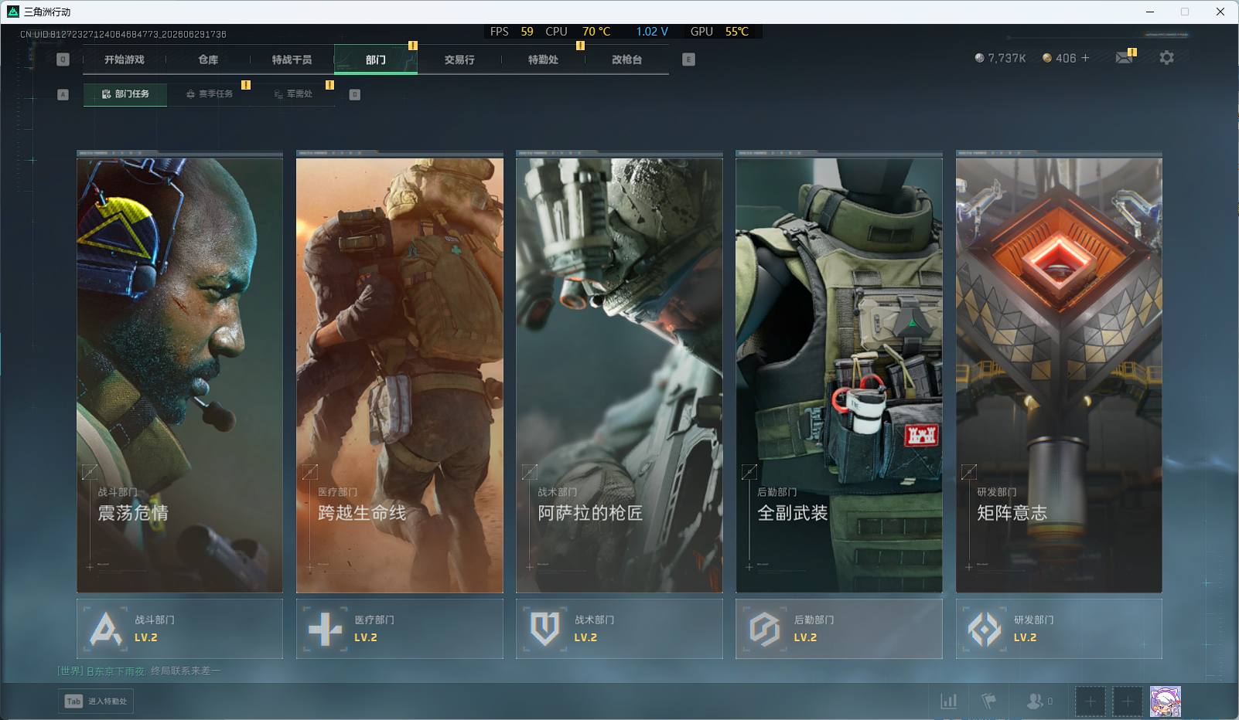Switch to the 改枪台 tab
Image resolution: width=1239 pixels, height=720 pixels.
626,59
